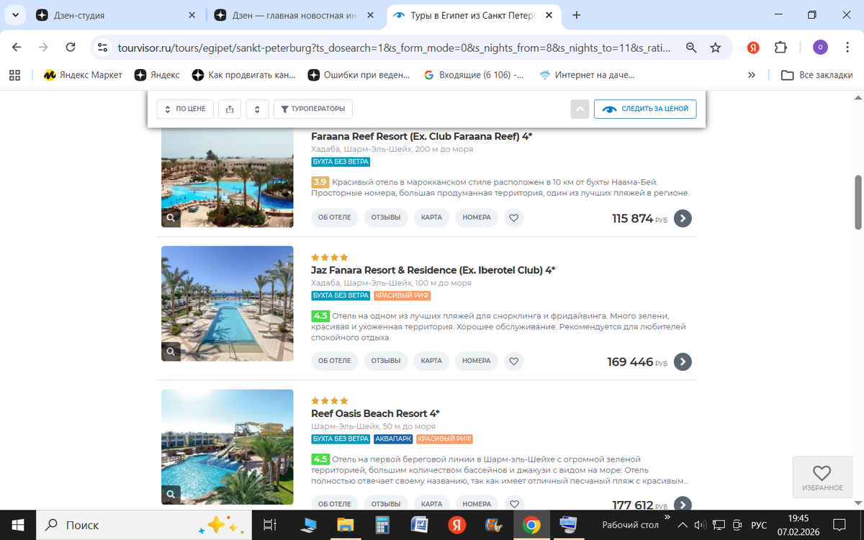Collapse the search panel with up chevron
This screenshot has height=540, width=864.
pyautogui.click(x=580, y=109)
